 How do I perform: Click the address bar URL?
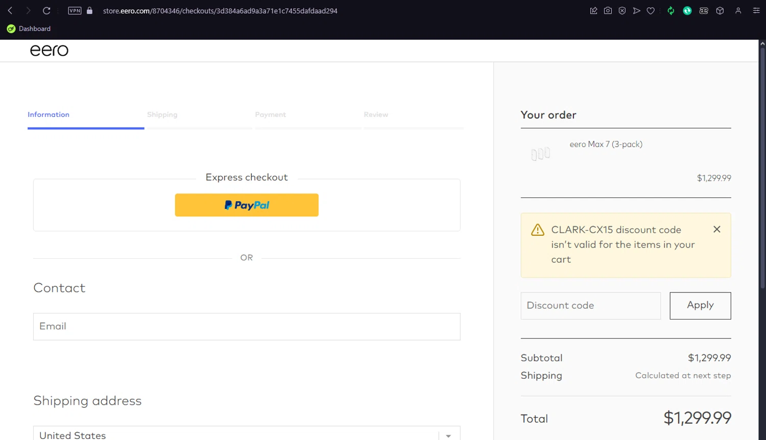point(220,11)
